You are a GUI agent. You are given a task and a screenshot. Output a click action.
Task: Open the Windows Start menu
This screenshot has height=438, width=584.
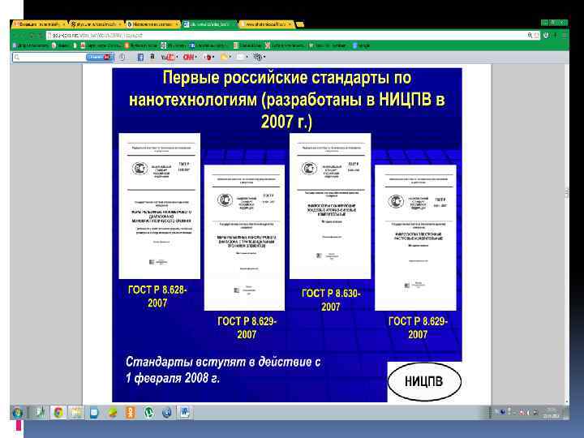[17, 413]
